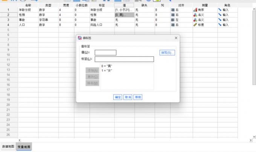Close the 值标签 dialog with the X
Image resolution: width=256 pixels, height=152 pixels.
(176, 38)
